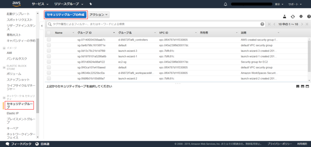Open Elastic IP in sidebar
Image resolution: width=311 pixels, height=147 pixels.
click(13, 113)
